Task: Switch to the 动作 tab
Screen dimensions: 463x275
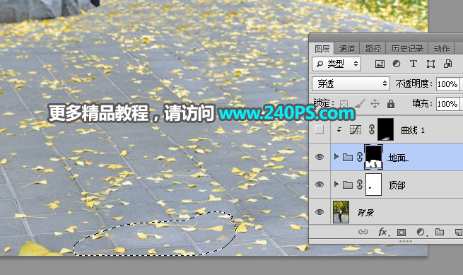Action: pyautogui.click(x=442, y=49)
